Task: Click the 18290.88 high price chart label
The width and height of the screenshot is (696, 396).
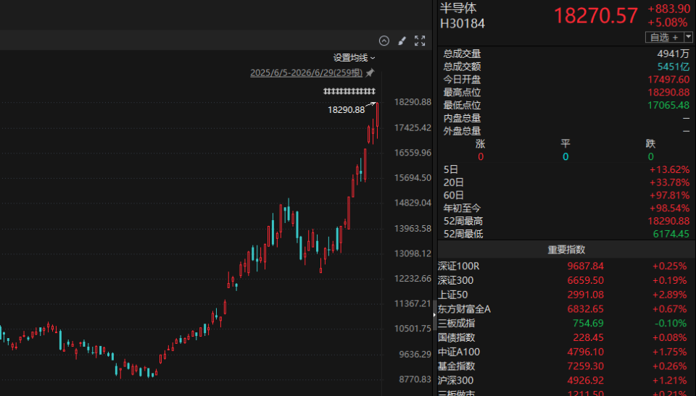Action: click(347, 110)
